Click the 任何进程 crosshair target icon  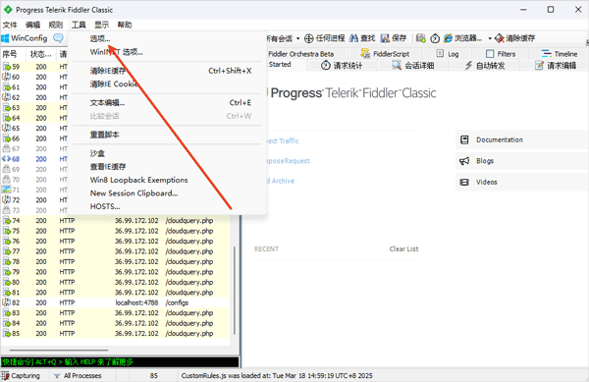point(309,38)
